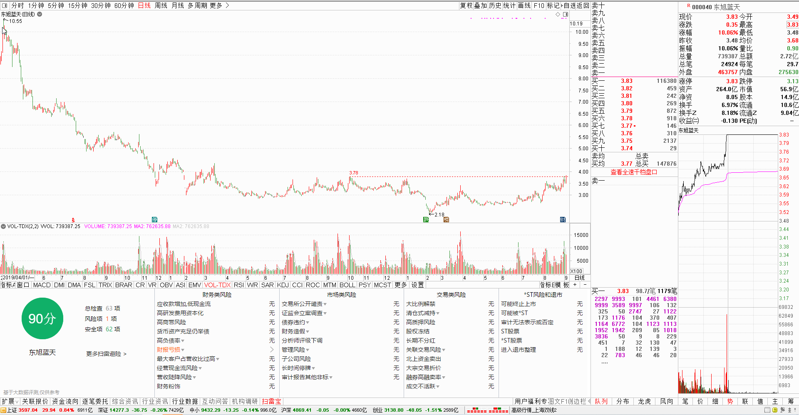
Task: Open the 资金流向 tab
Action: [65, 401]
